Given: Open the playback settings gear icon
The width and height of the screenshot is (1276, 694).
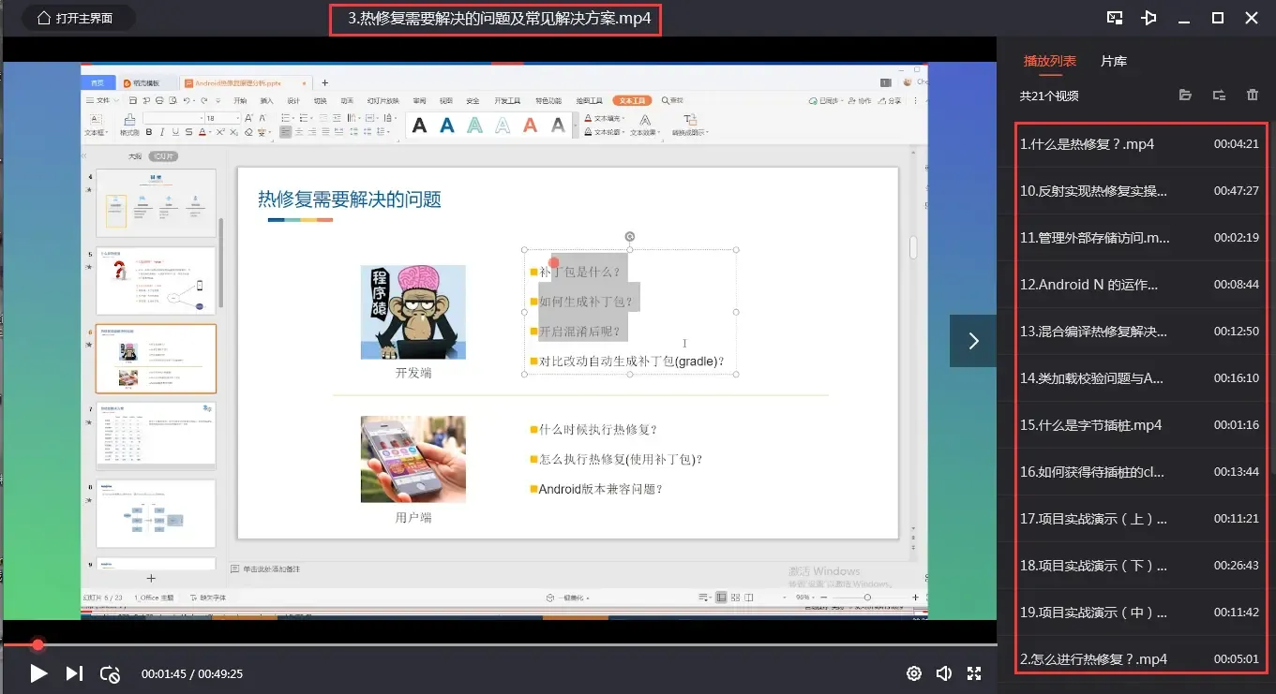Looking at the screenshot, I should tap(913, 673).
